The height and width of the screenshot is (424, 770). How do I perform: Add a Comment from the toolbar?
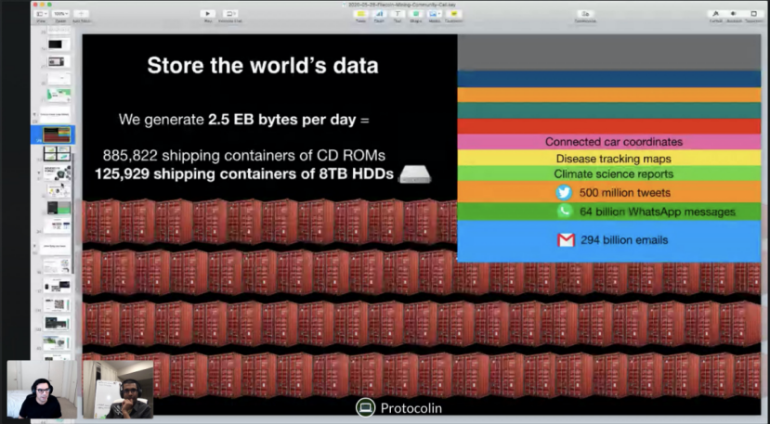click(454, 14)
